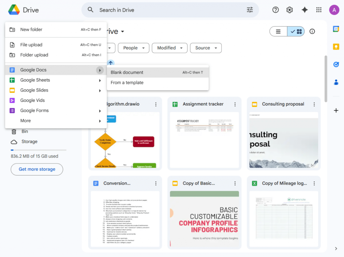Open the Modified filter dropdown

pyautogui.click(x=170, y=48)
